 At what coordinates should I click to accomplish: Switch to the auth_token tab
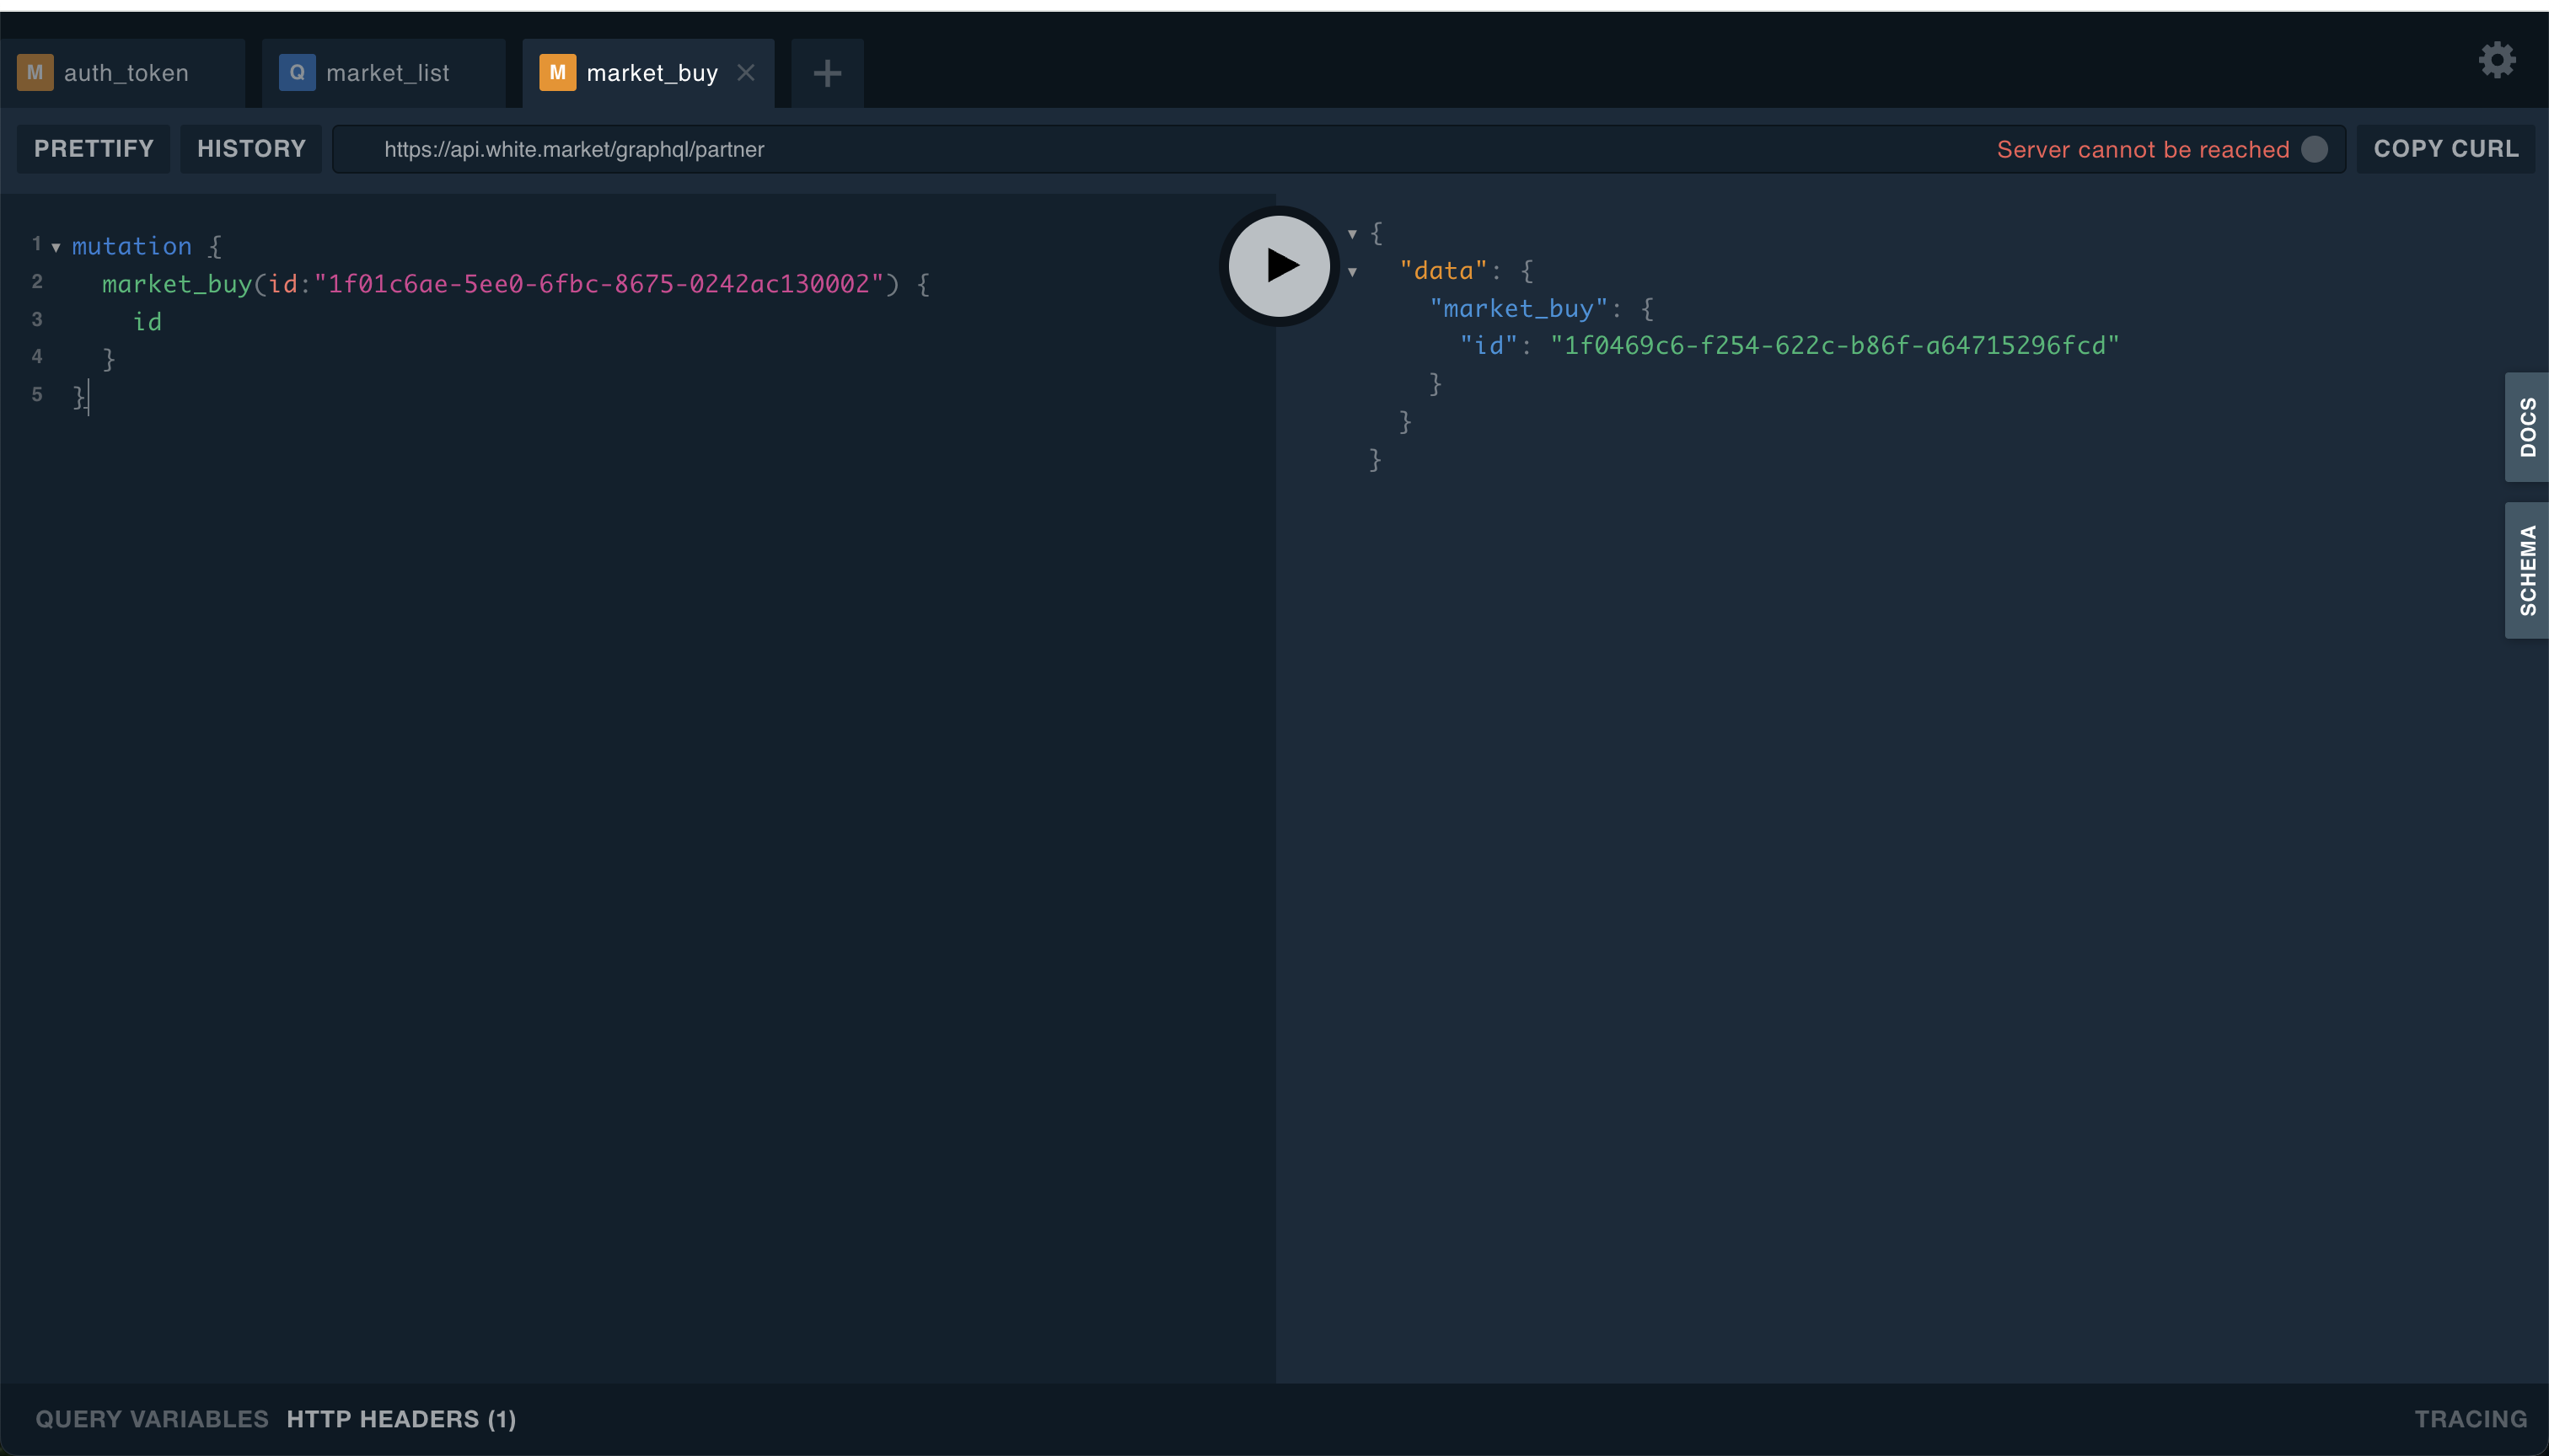122,73
